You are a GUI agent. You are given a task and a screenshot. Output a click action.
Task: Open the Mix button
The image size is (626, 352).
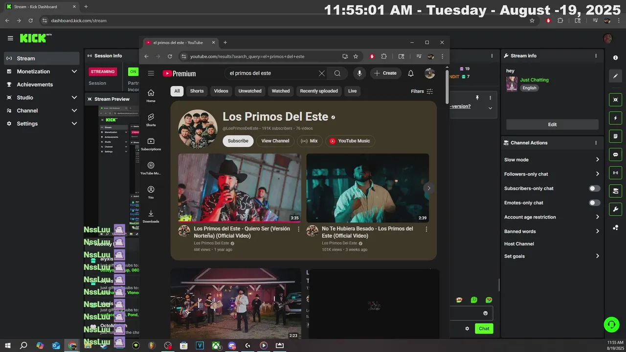310,141
